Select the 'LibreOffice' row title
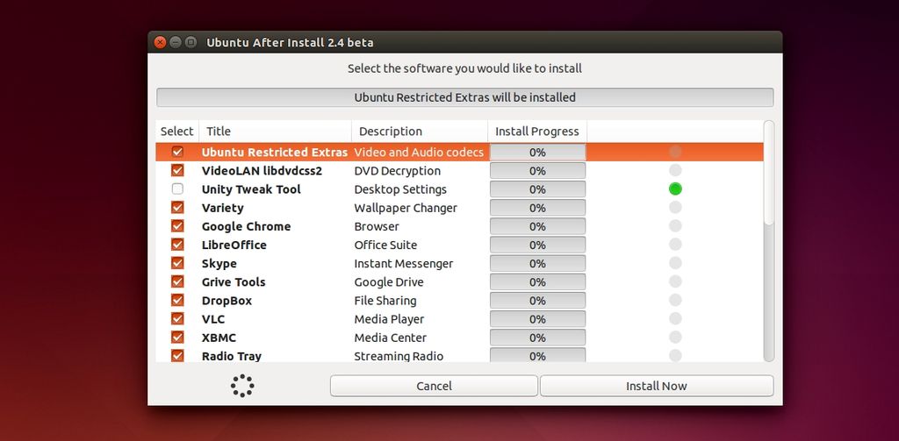The height and width of the screenshot is (441, 899). click(234, 245)
